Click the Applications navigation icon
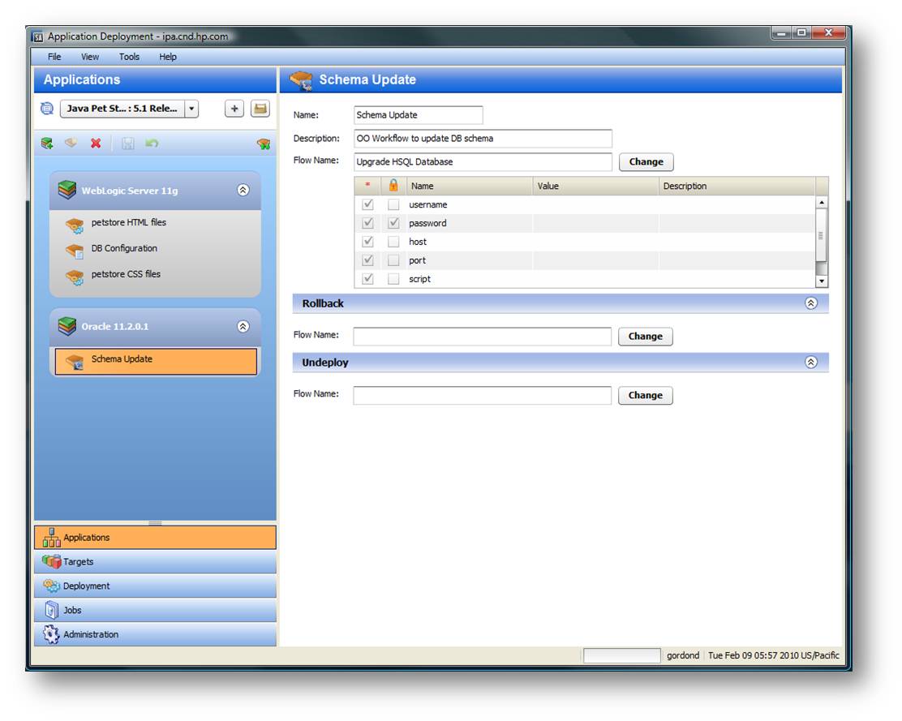Image resolution: width=902 pixels, height=721 pixels. point(51,537)
